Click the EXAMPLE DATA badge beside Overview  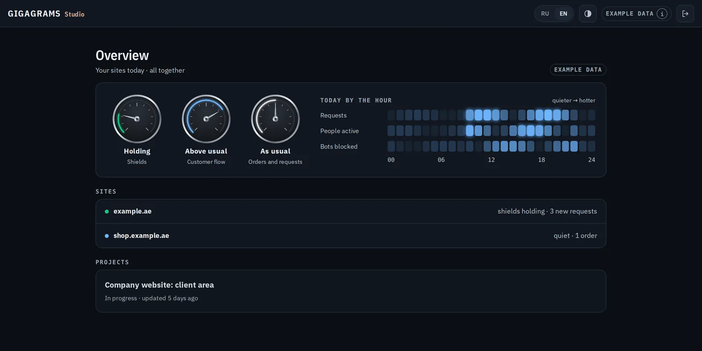578,70
